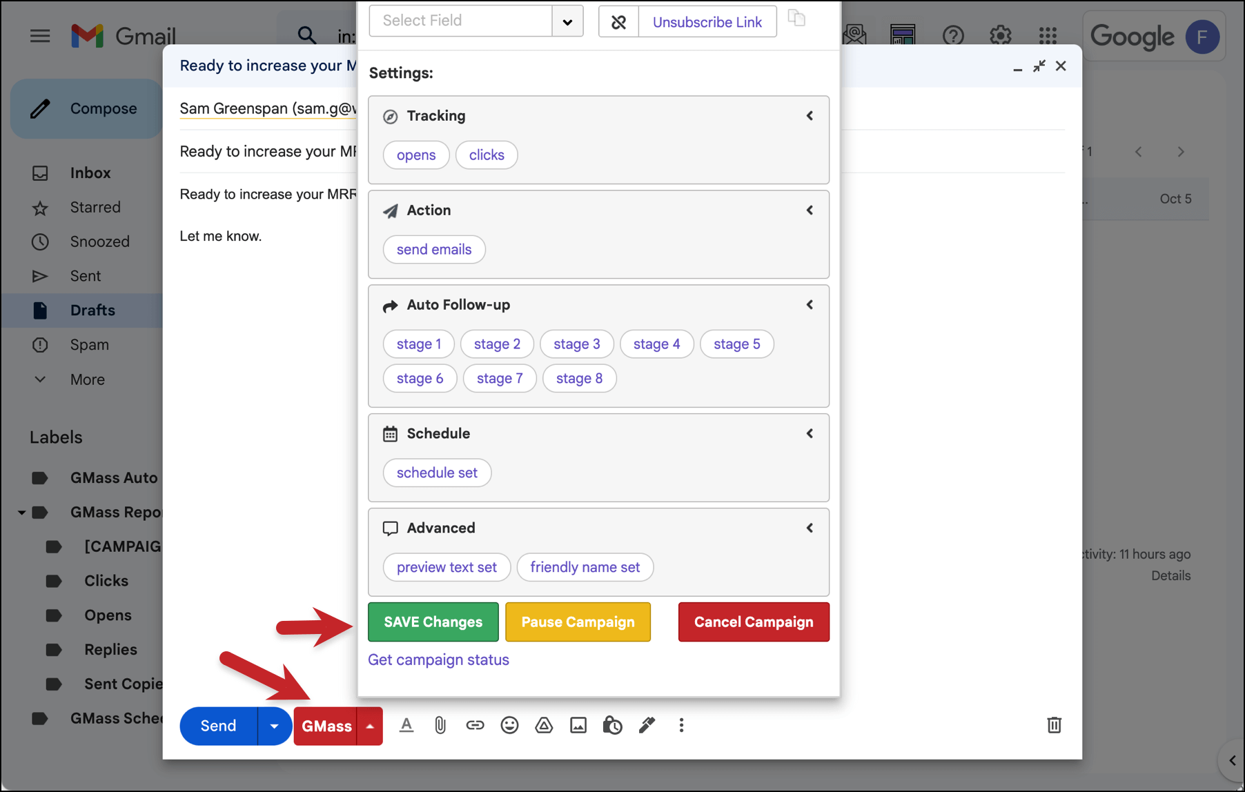Viewport: 1245px width, 792px height.
Task: Open the Drafts folder
Action: pos(92,310)
